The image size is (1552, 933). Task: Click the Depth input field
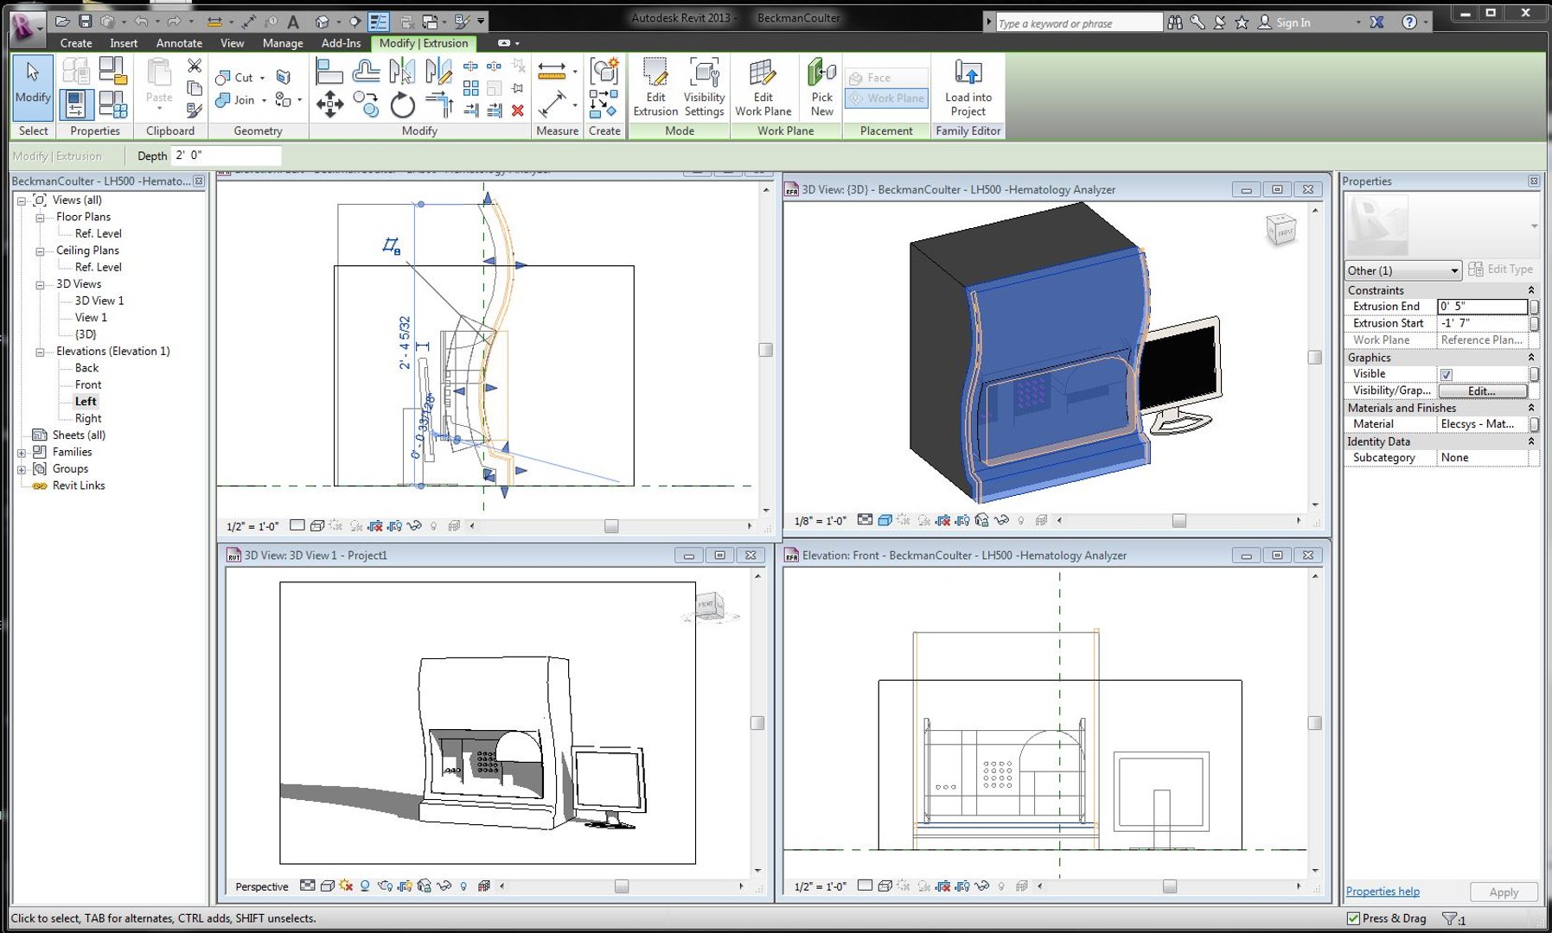tap(227, 155)
